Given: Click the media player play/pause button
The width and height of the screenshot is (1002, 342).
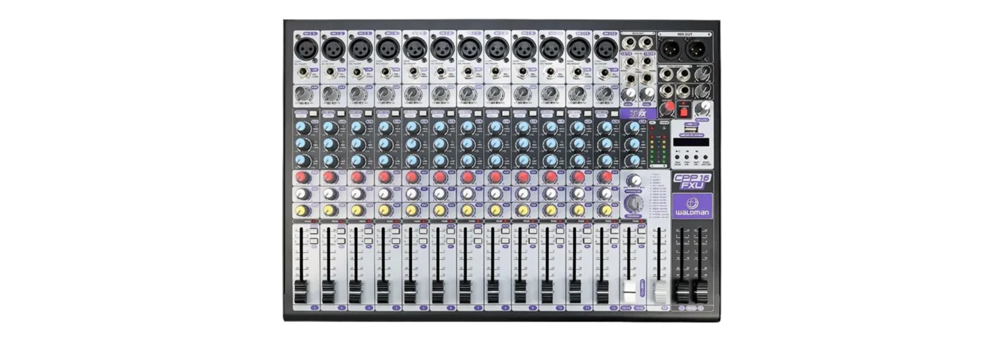Looking at the screenshot, I should pos(677,157).
